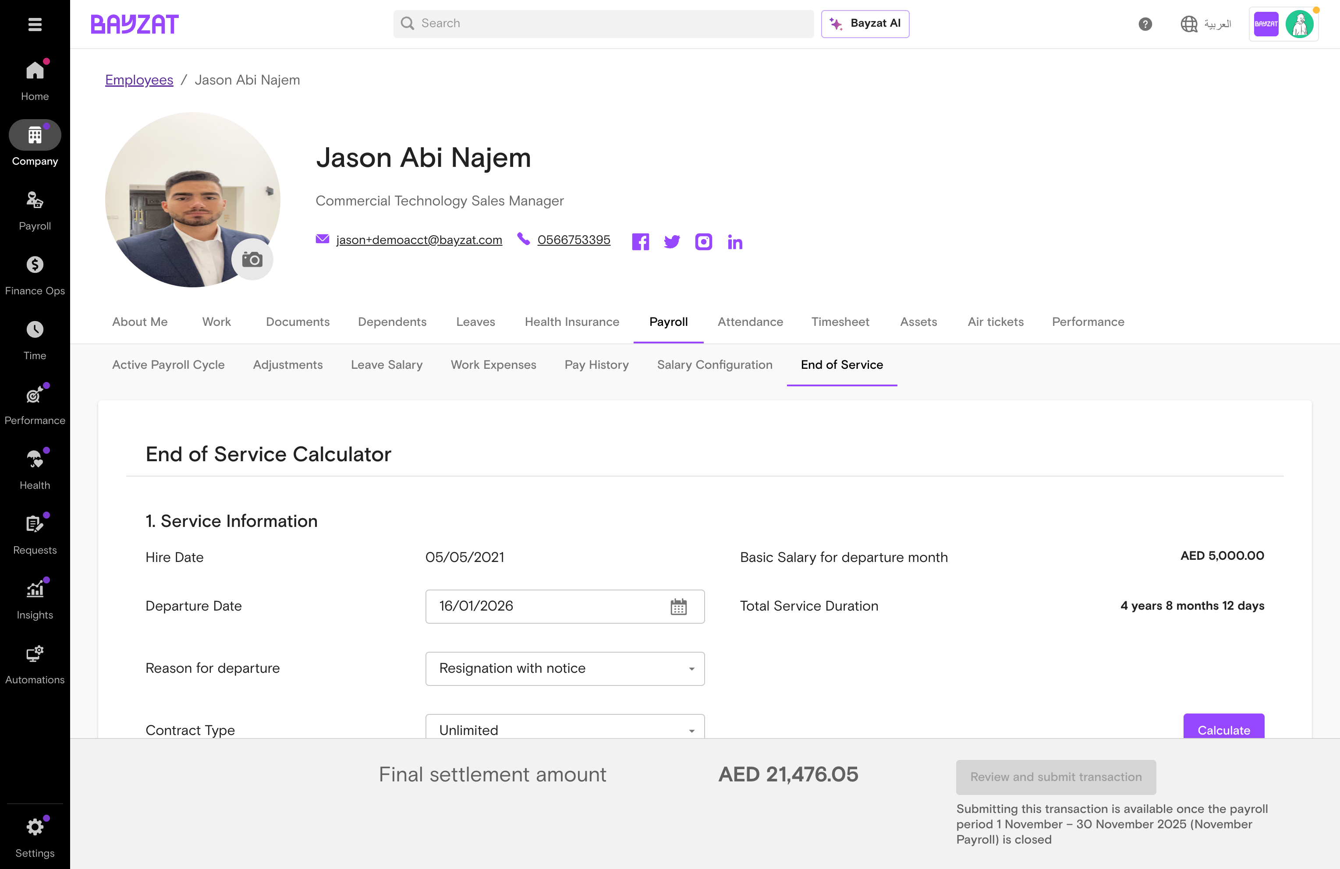Click the help question mark icon
Image resolution: width=1340 pixels, height=869 pixels.
point(1145,24)
